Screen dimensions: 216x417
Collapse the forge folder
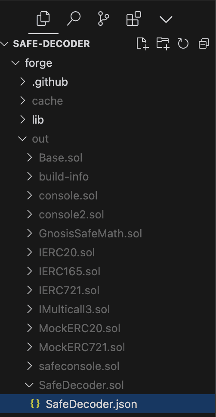tap(108, 63)
